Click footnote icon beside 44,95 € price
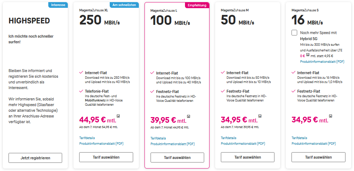The width and height of the screenshot is (354, 171). click(118, 116)
